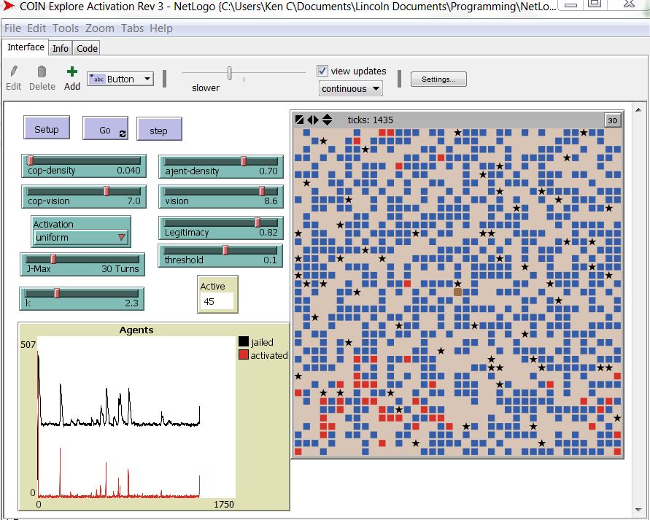Click the Settings... button
This screenshot has width=650, height=520.
coord(438,79)
